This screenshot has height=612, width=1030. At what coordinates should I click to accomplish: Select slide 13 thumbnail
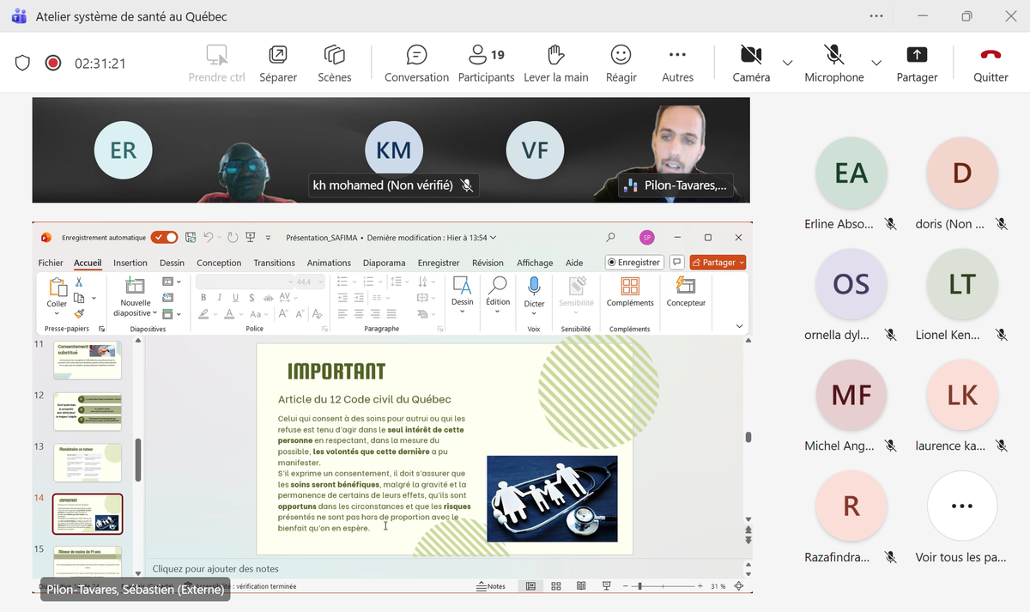[x=88, y=463]
